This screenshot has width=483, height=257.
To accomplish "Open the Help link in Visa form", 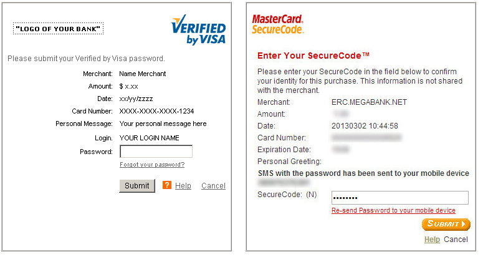I will click(x=183, y=186).
